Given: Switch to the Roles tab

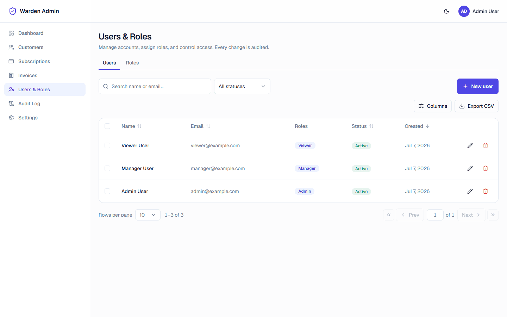Looking at the screenshot, I should click(132, 63).
